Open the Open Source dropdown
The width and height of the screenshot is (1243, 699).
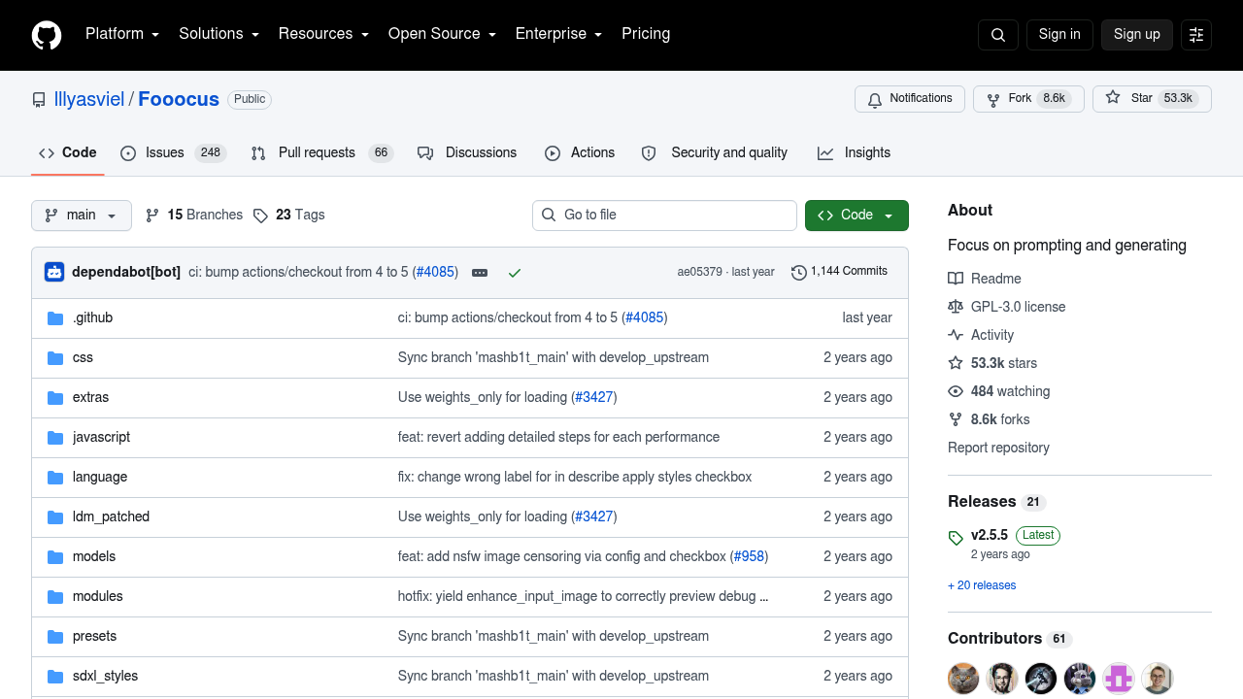tap(442, 34)
